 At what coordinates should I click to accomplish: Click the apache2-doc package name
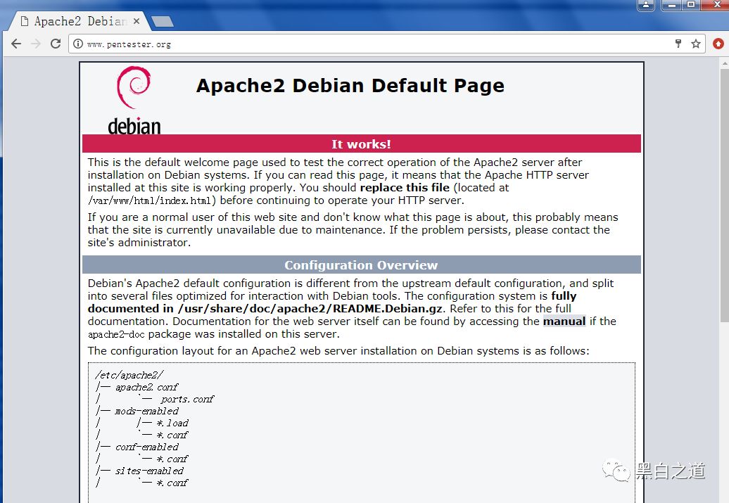(116, 334)
